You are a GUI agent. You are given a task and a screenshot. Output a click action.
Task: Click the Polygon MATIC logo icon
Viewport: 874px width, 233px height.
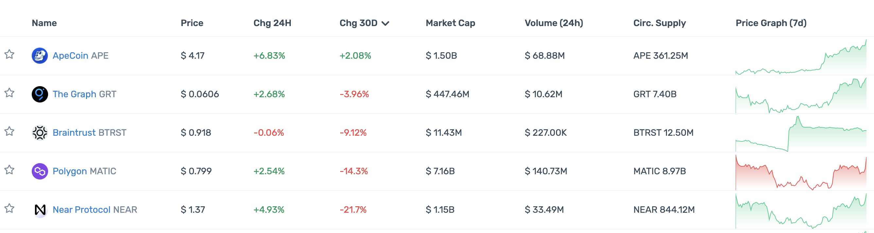click(40, 171)
